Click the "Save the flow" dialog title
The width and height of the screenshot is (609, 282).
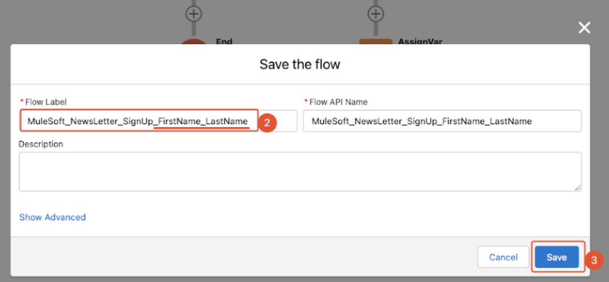[300, 65]
